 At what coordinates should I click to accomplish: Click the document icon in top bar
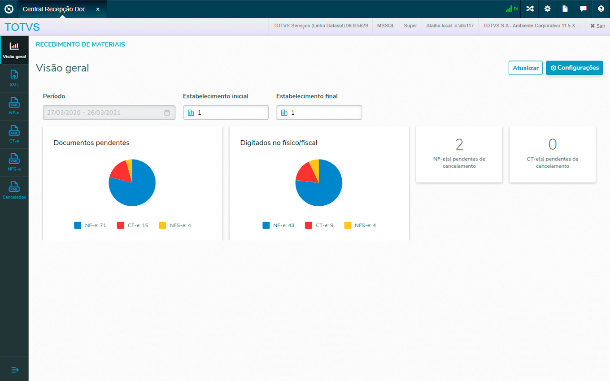point(565,9)
